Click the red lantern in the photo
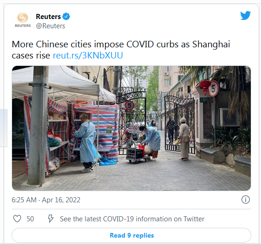This screenshot has width=261, height=245. tap(205, 85)
